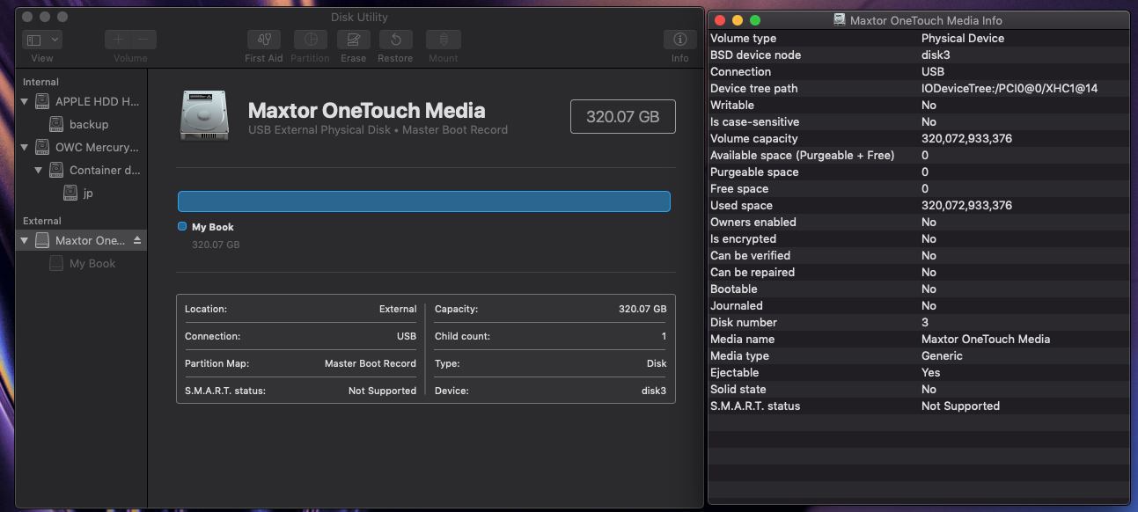Click the My Book blue legend swatch

182,226
